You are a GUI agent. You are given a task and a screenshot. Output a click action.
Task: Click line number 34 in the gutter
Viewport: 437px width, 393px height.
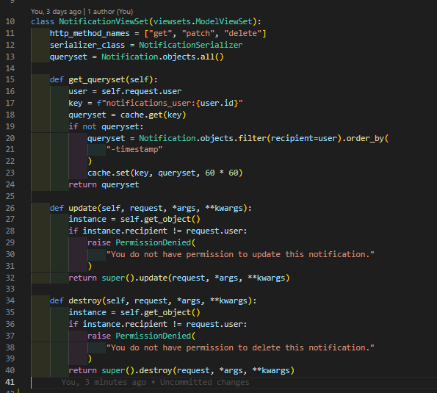point(10,300)
